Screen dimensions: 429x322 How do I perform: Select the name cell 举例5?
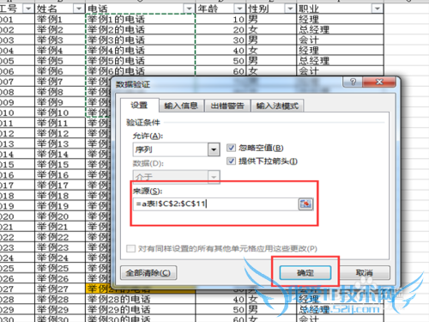coord(60,61)
